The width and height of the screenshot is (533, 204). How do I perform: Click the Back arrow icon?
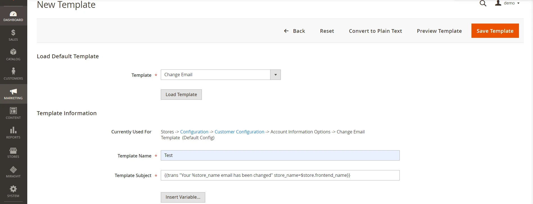286,31
